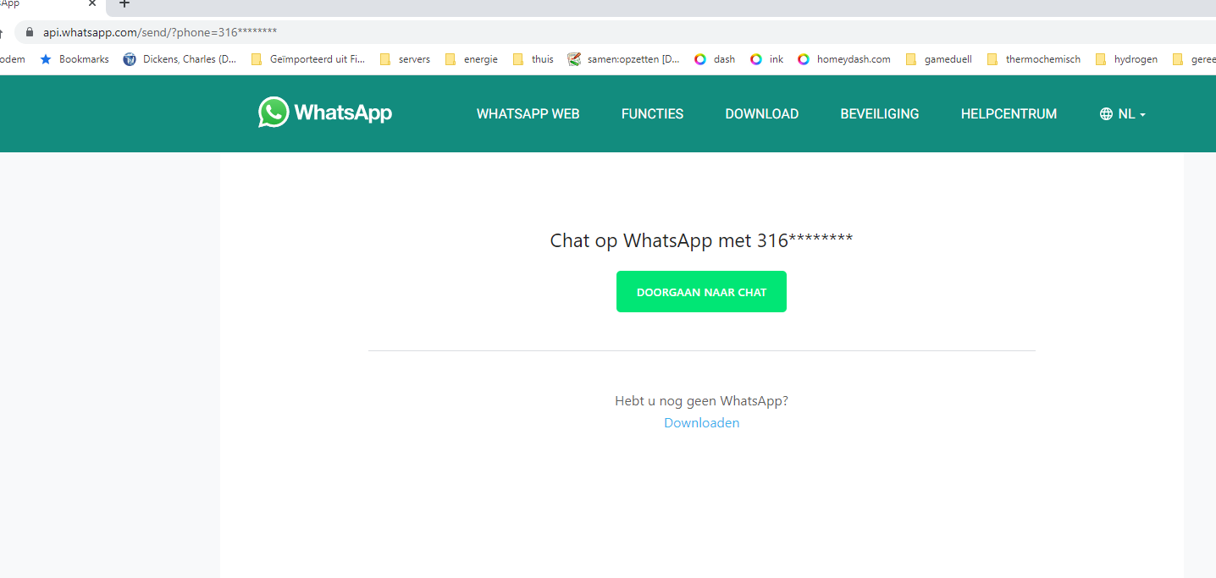Open HELPCENTRUM menu item
Viewport: 1216px width, 578px height.
[1009, 113]
